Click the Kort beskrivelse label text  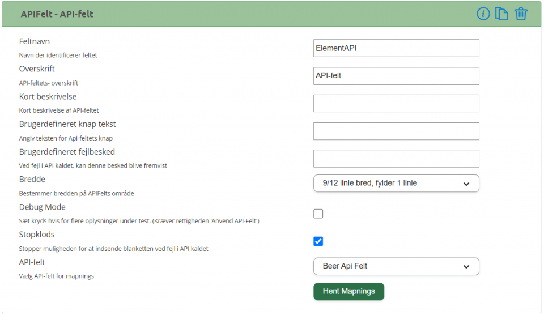pyautogui.click(x=48, y=96)
